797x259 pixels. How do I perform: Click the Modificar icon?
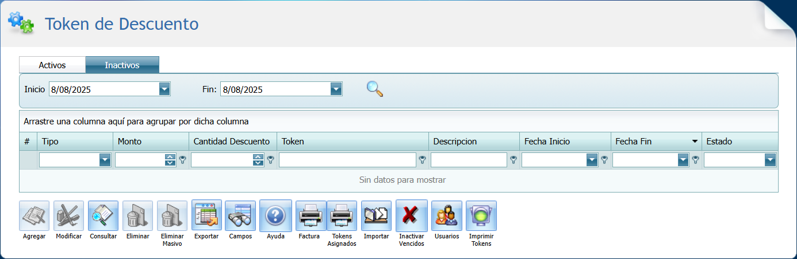click(68, 215)
